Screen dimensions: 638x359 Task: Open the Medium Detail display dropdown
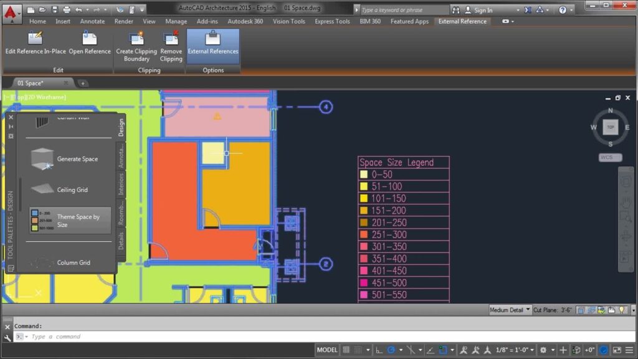pos(510,310)
